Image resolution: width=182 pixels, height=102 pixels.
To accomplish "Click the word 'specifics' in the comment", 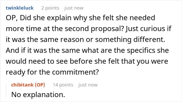I will tap(141, 50).
